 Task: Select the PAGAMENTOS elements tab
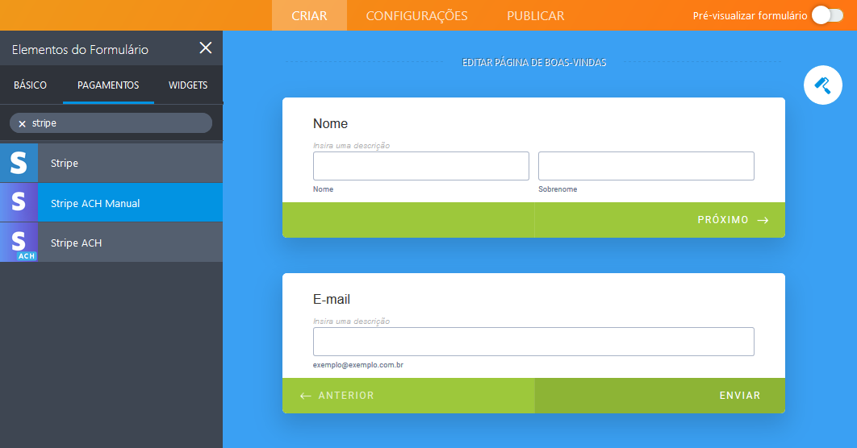108,85
